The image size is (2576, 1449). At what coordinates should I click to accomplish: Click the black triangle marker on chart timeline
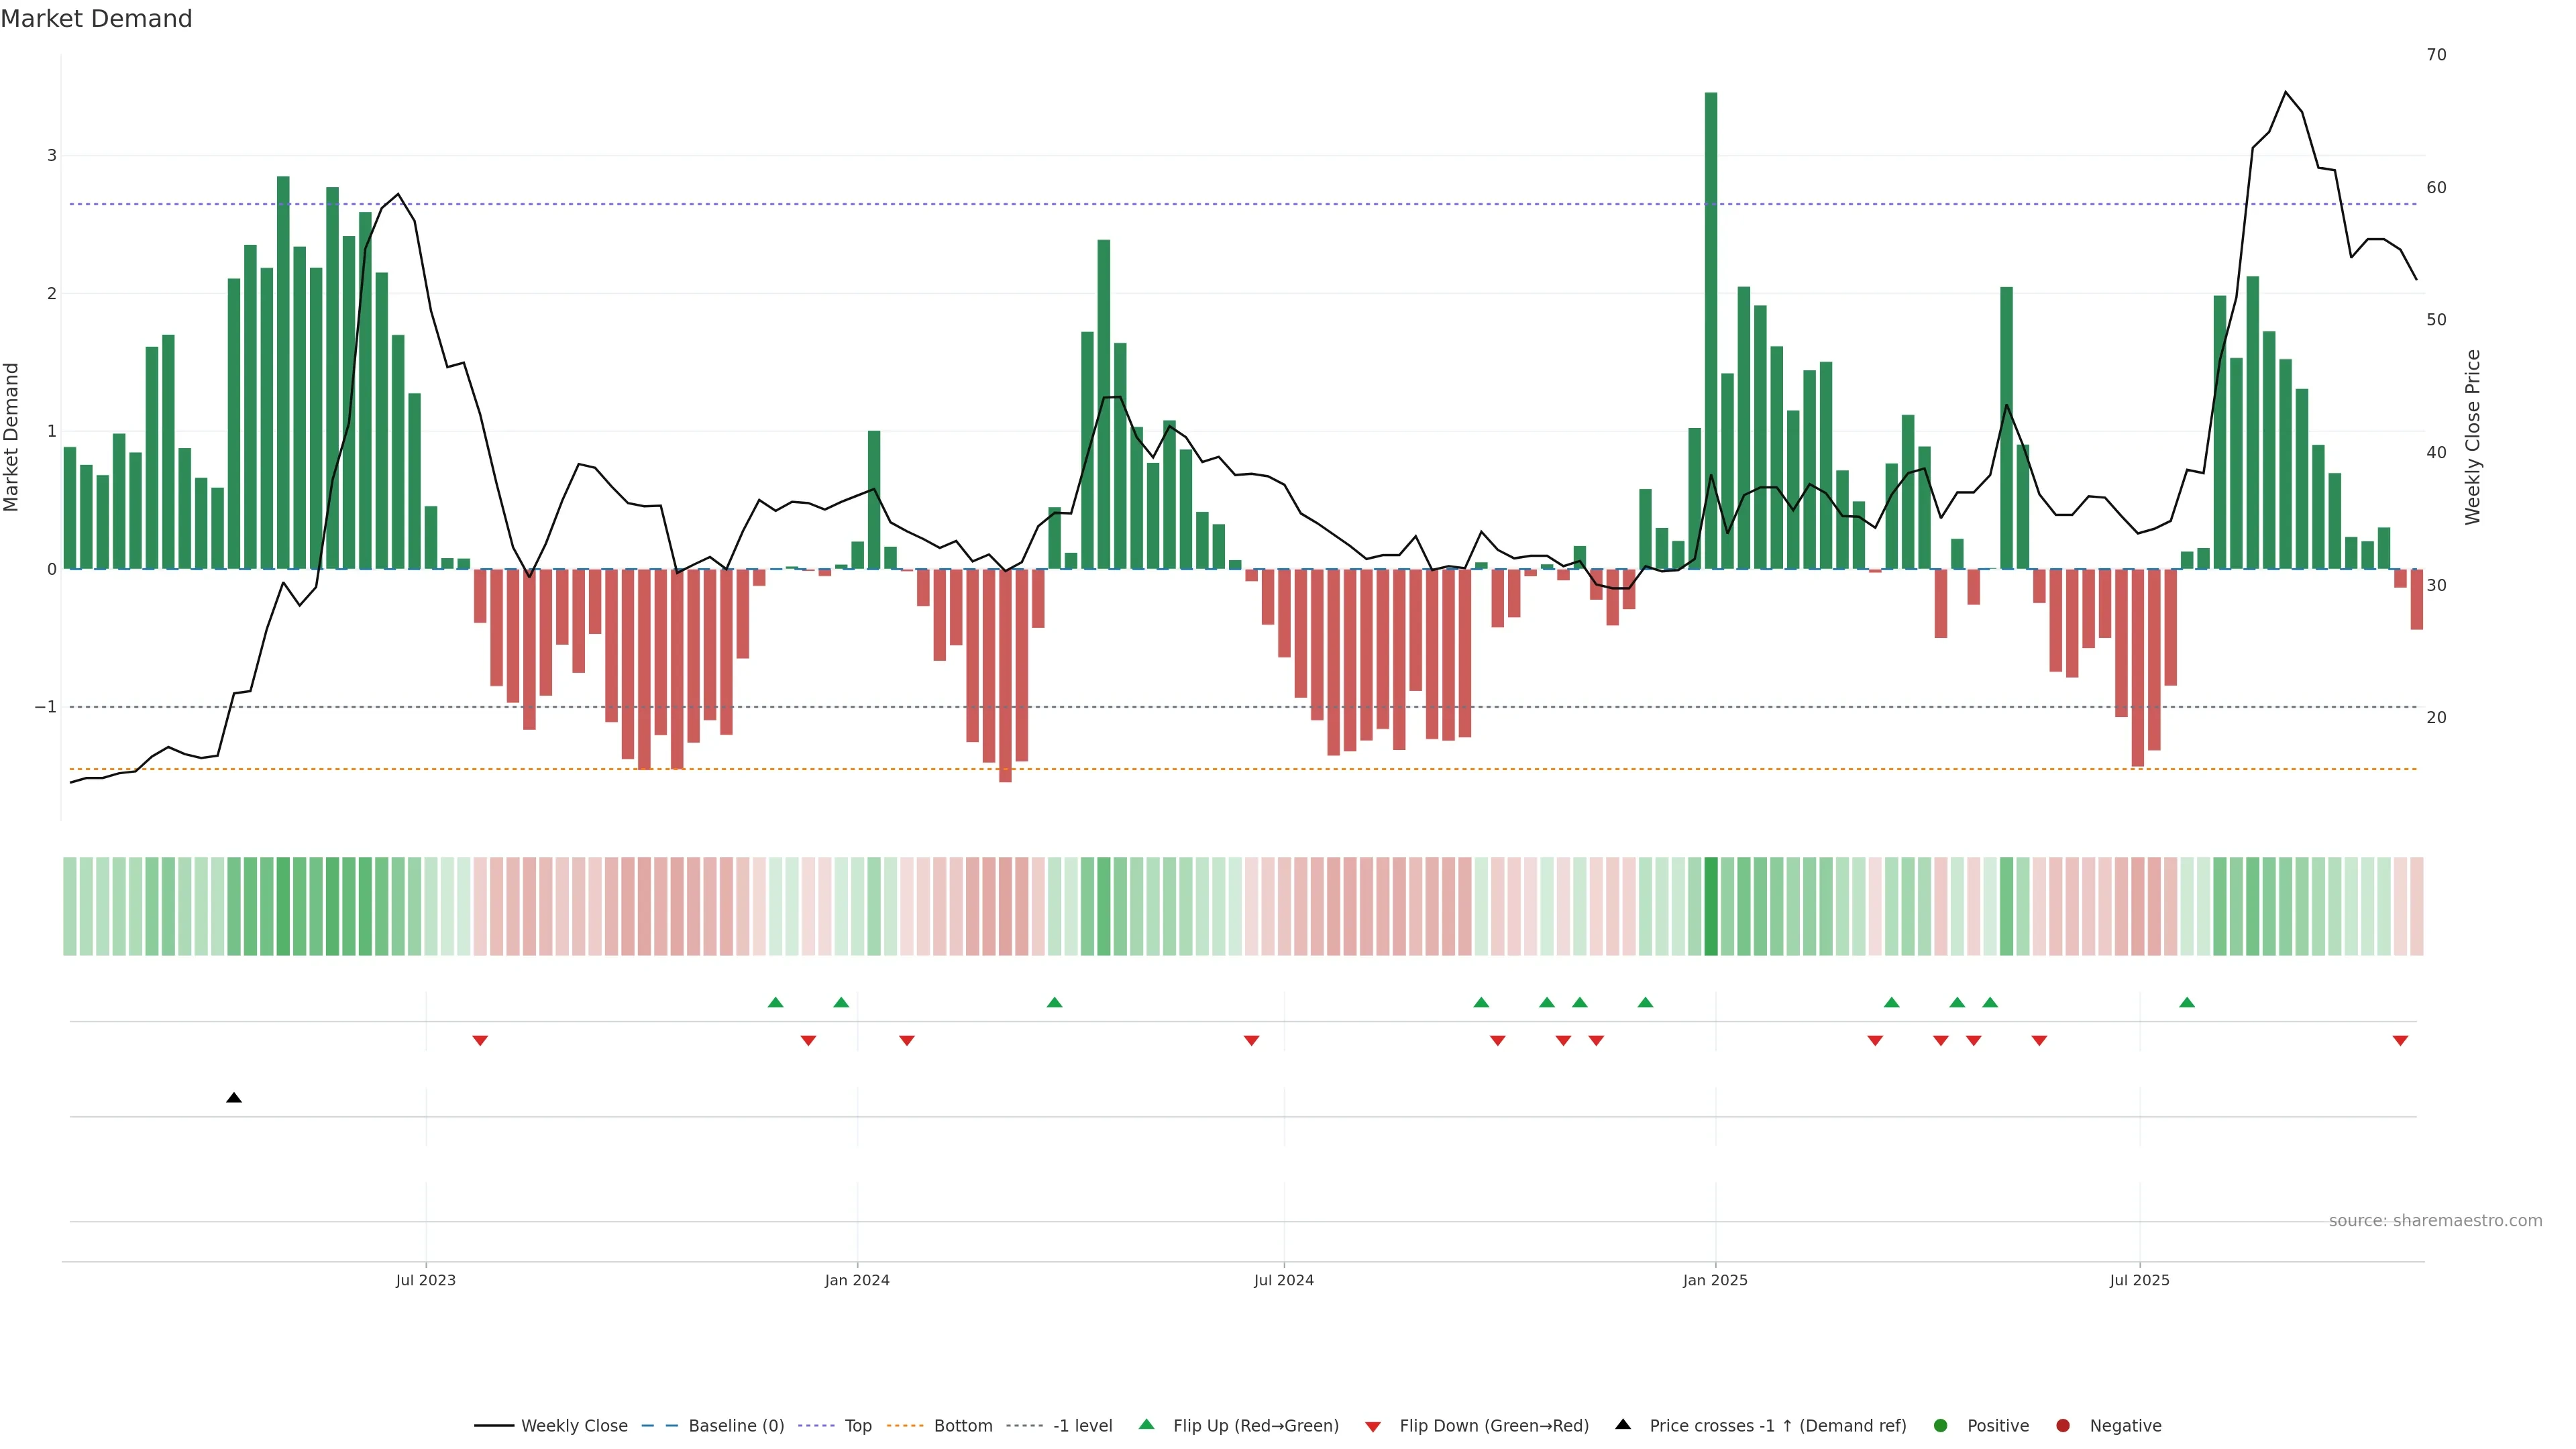(x=234, y=1098)
